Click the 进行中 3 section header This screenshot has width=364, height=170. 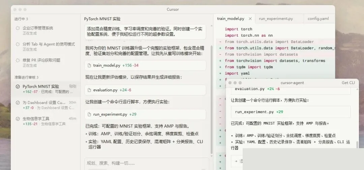tap(21, 19)
